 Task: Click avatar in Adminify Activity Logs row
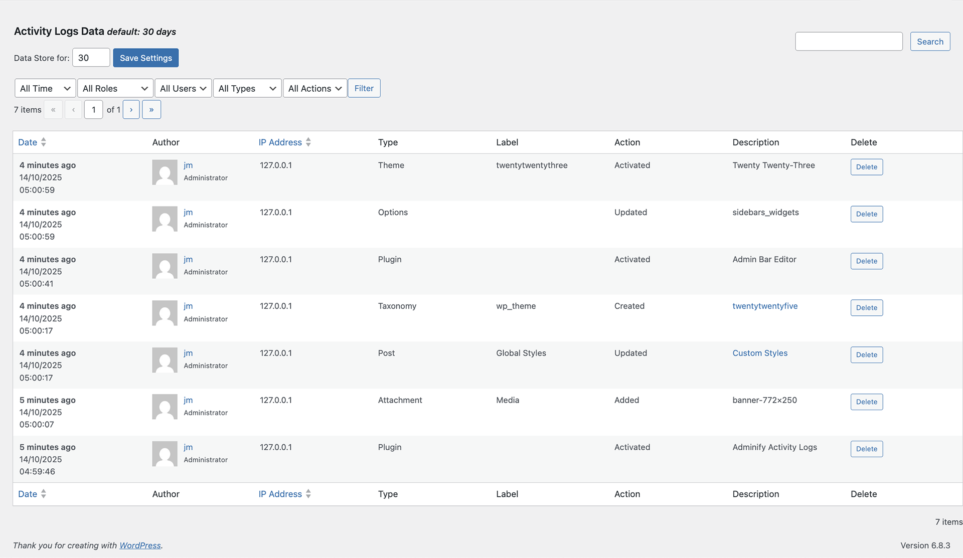point(165,454)
